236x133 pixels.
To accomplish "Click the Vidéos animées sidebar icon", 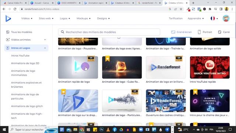I will point(8,40).
